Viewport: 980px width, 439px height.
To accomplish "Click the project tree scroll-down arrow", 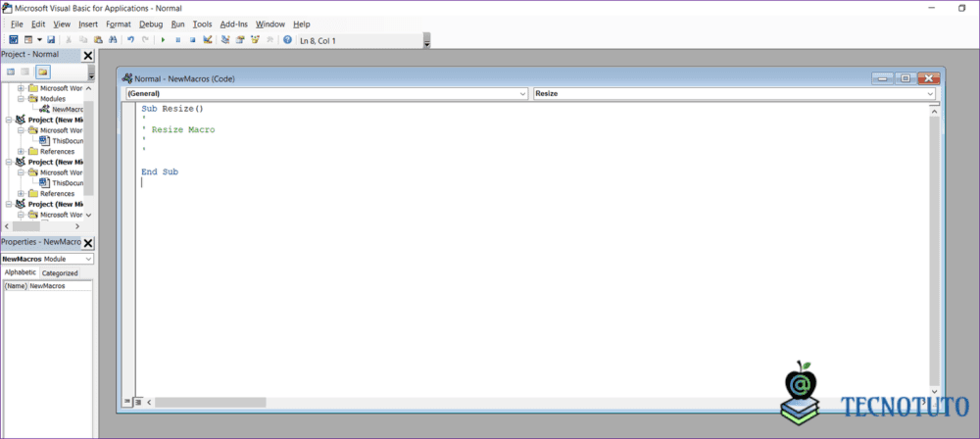I will (88, 215).
